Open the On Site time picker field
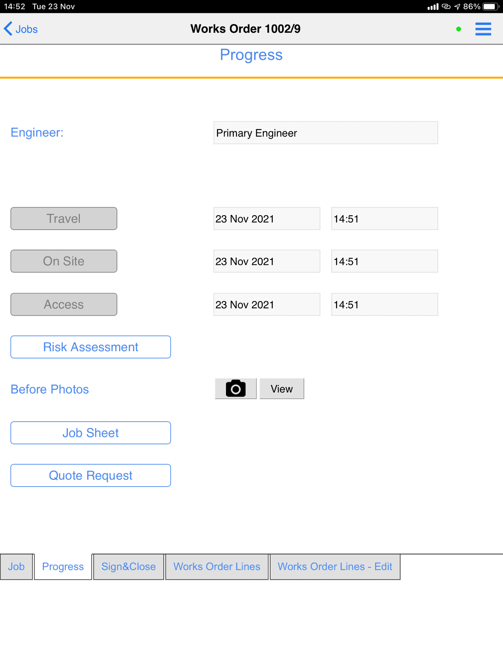Image resolution: width=503 pixels, height=671 pixels. point(384,261)
